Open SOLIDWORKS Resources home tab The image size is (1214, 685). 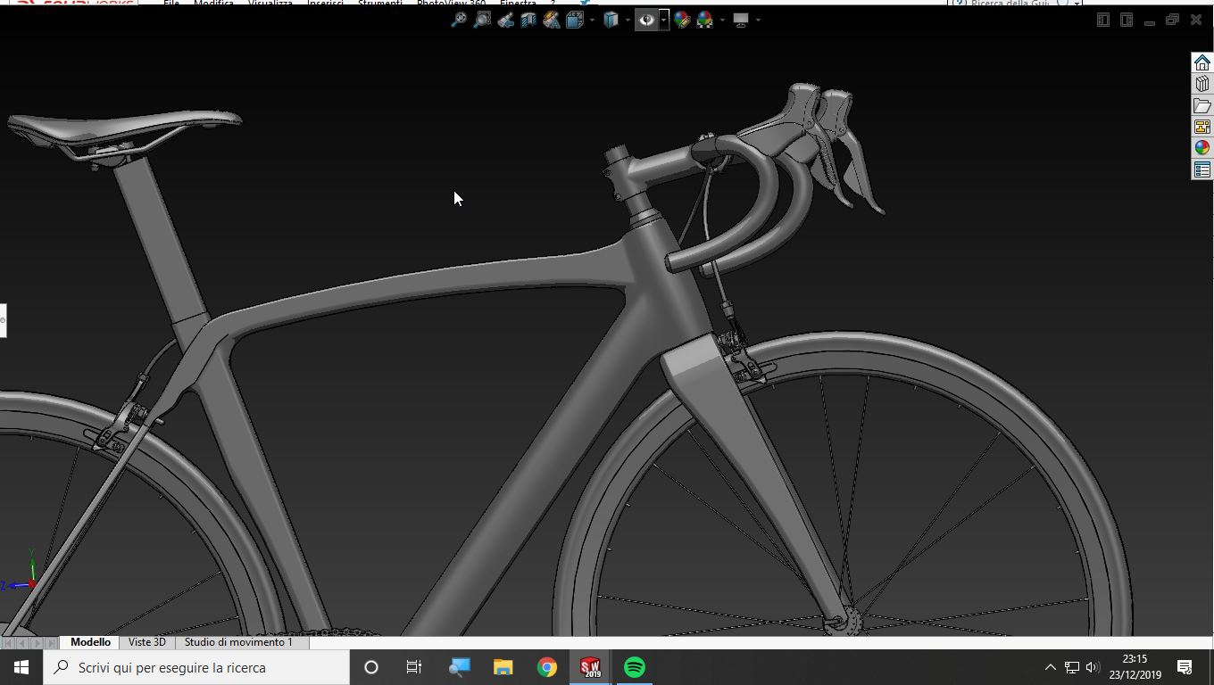[x=1202, y=62]
